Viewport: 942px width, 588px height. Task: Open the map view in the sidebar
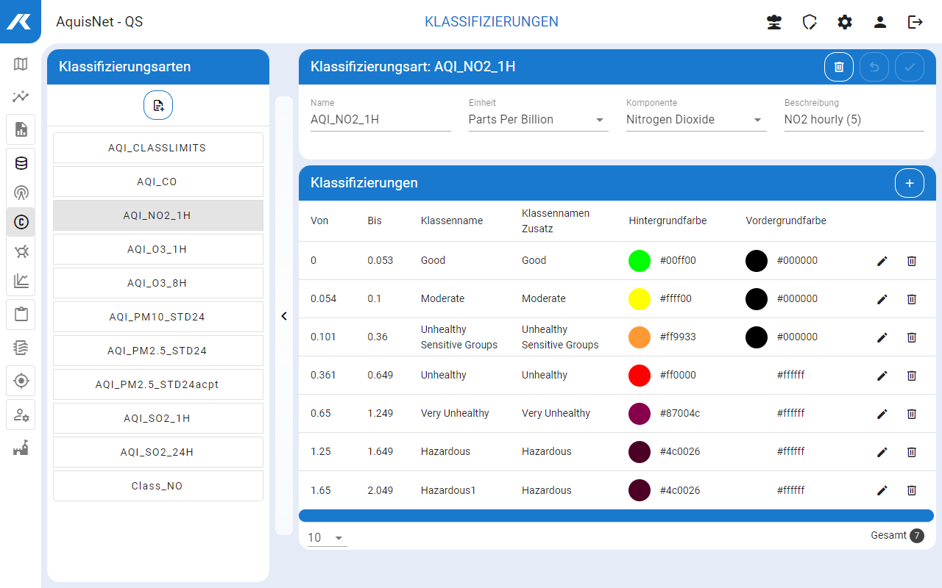21,64
